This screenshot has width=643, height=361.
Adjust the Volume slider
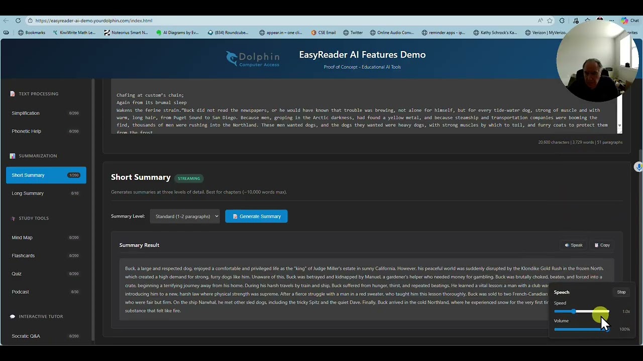pyautogui.click(x=581, y=329)
